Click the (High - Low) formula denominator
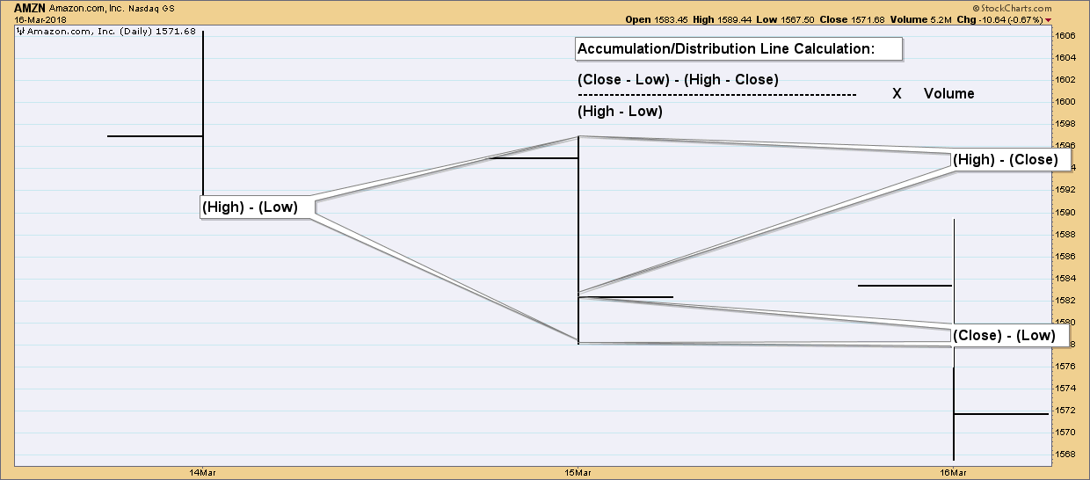Image resolution: width=1090 pixels, height=480 pixels. click(x=620, y=112)
